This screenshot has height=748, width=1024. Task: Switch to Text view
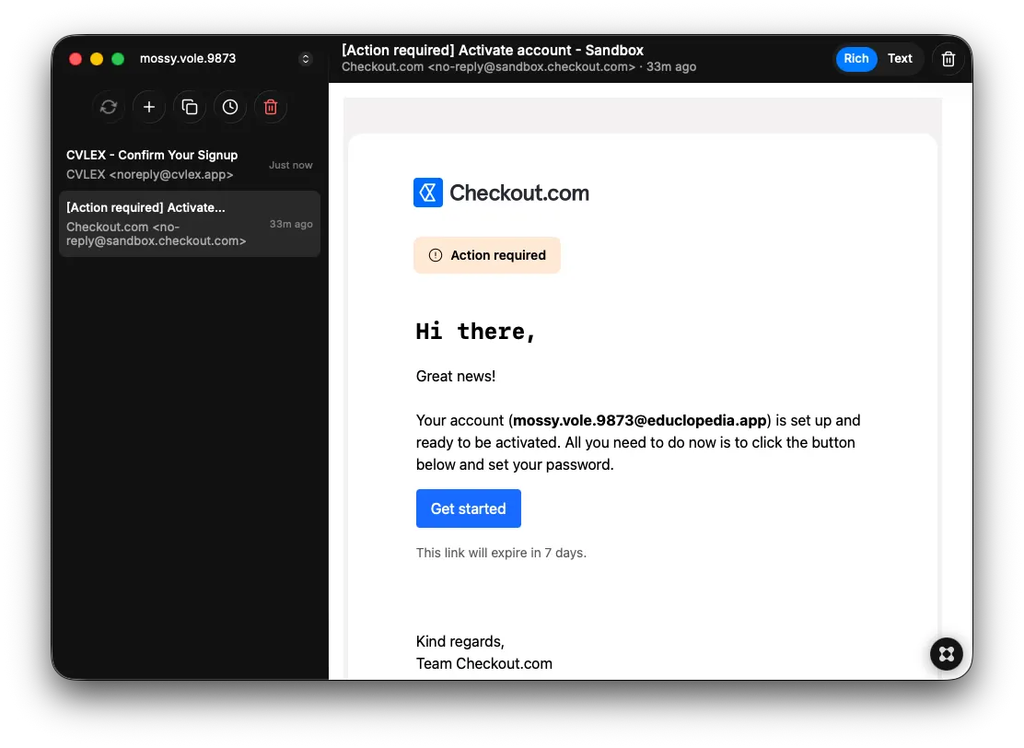900,59
